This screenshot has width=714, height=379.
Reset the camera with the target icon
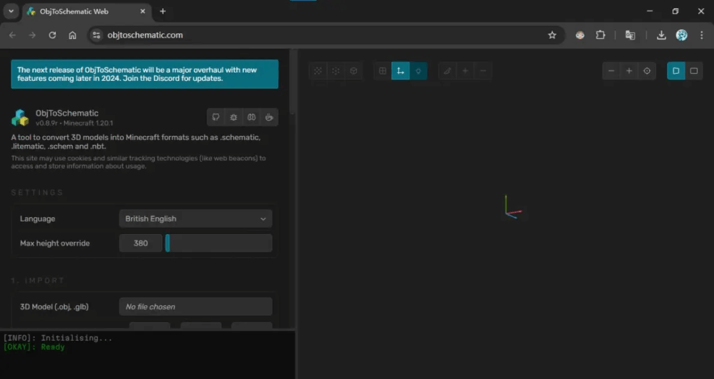[x=647, y=71]
